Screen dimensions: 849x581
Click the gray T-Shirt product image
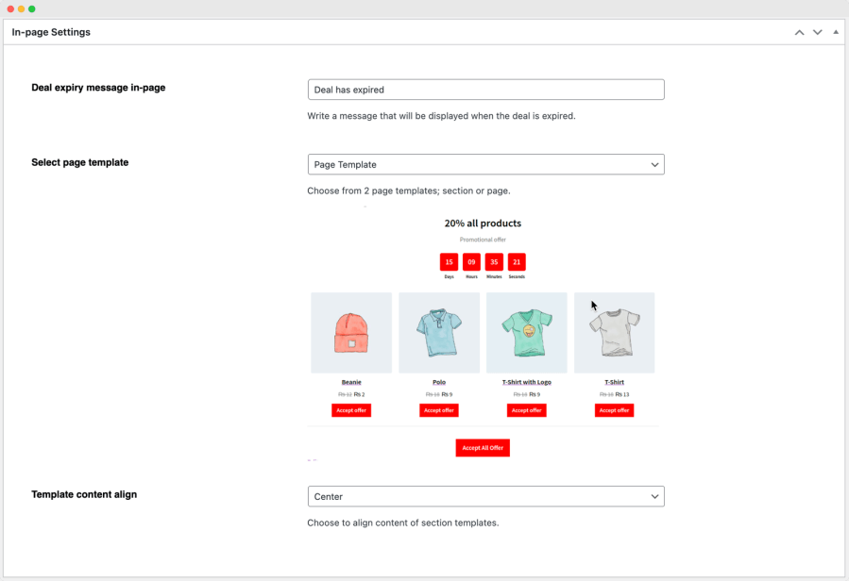tap(614, 333)
